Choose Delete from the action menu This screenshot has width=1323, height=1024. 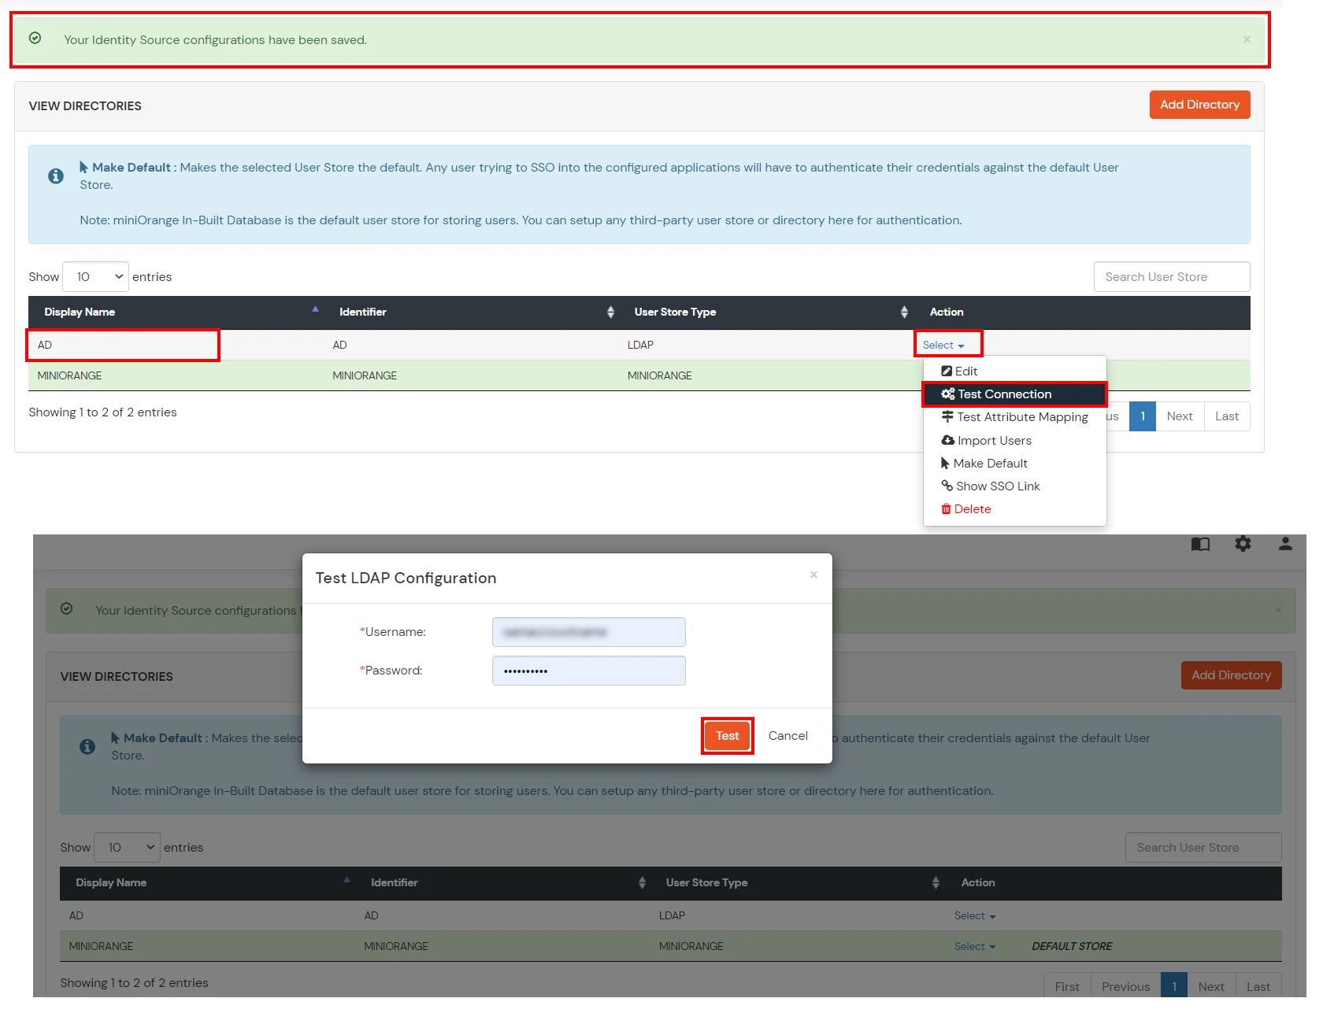tap(965, 509)
